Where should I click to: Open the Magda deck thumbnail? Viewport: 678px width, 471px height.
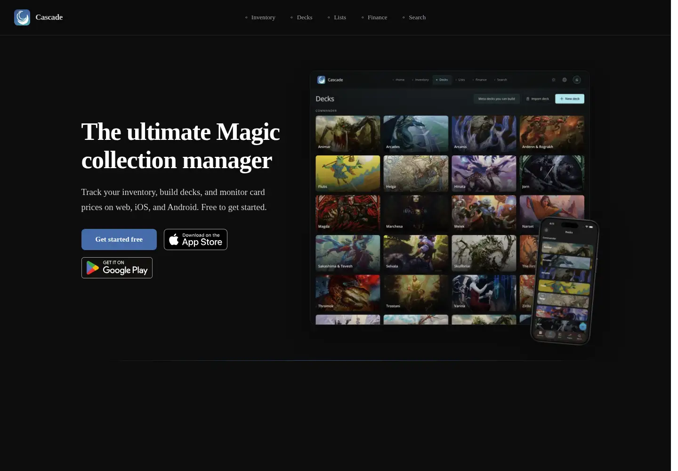(348, 213)
